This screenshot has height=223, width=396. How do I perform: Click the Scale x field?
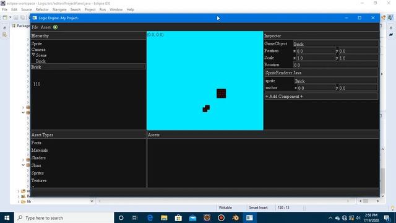316,58
